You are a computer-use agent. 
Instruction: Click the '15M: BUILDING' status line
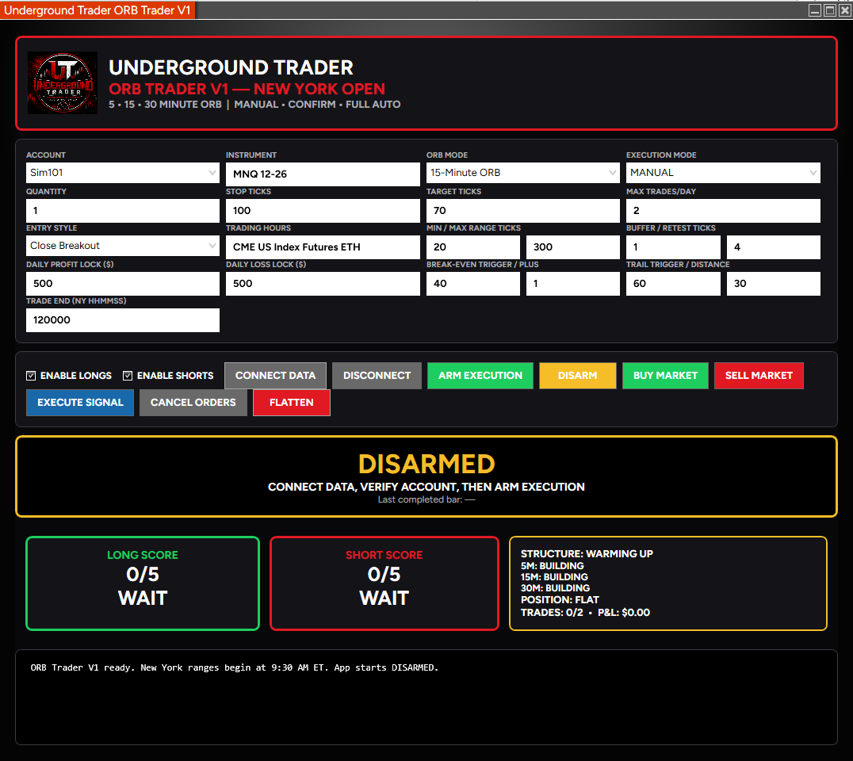click(x=554, y=577)
